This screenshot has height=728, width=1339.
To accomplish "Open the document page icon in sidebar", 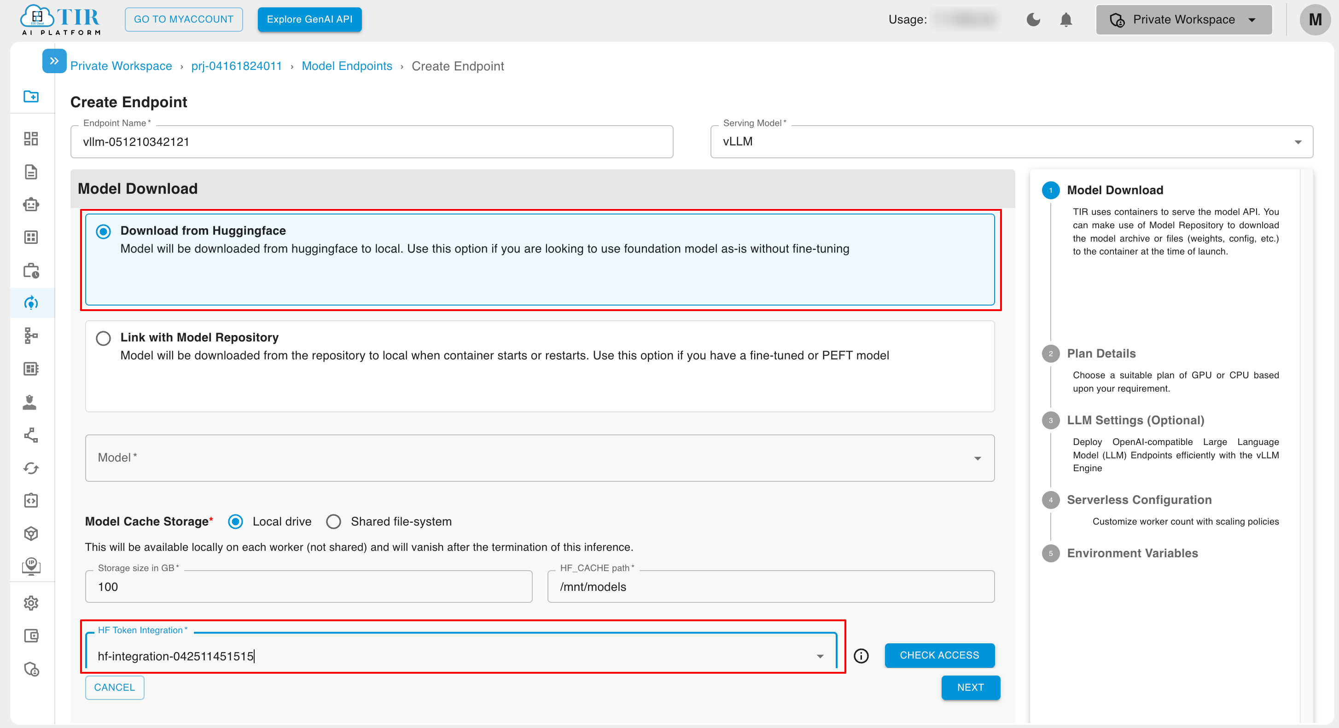I will (31, 172).
